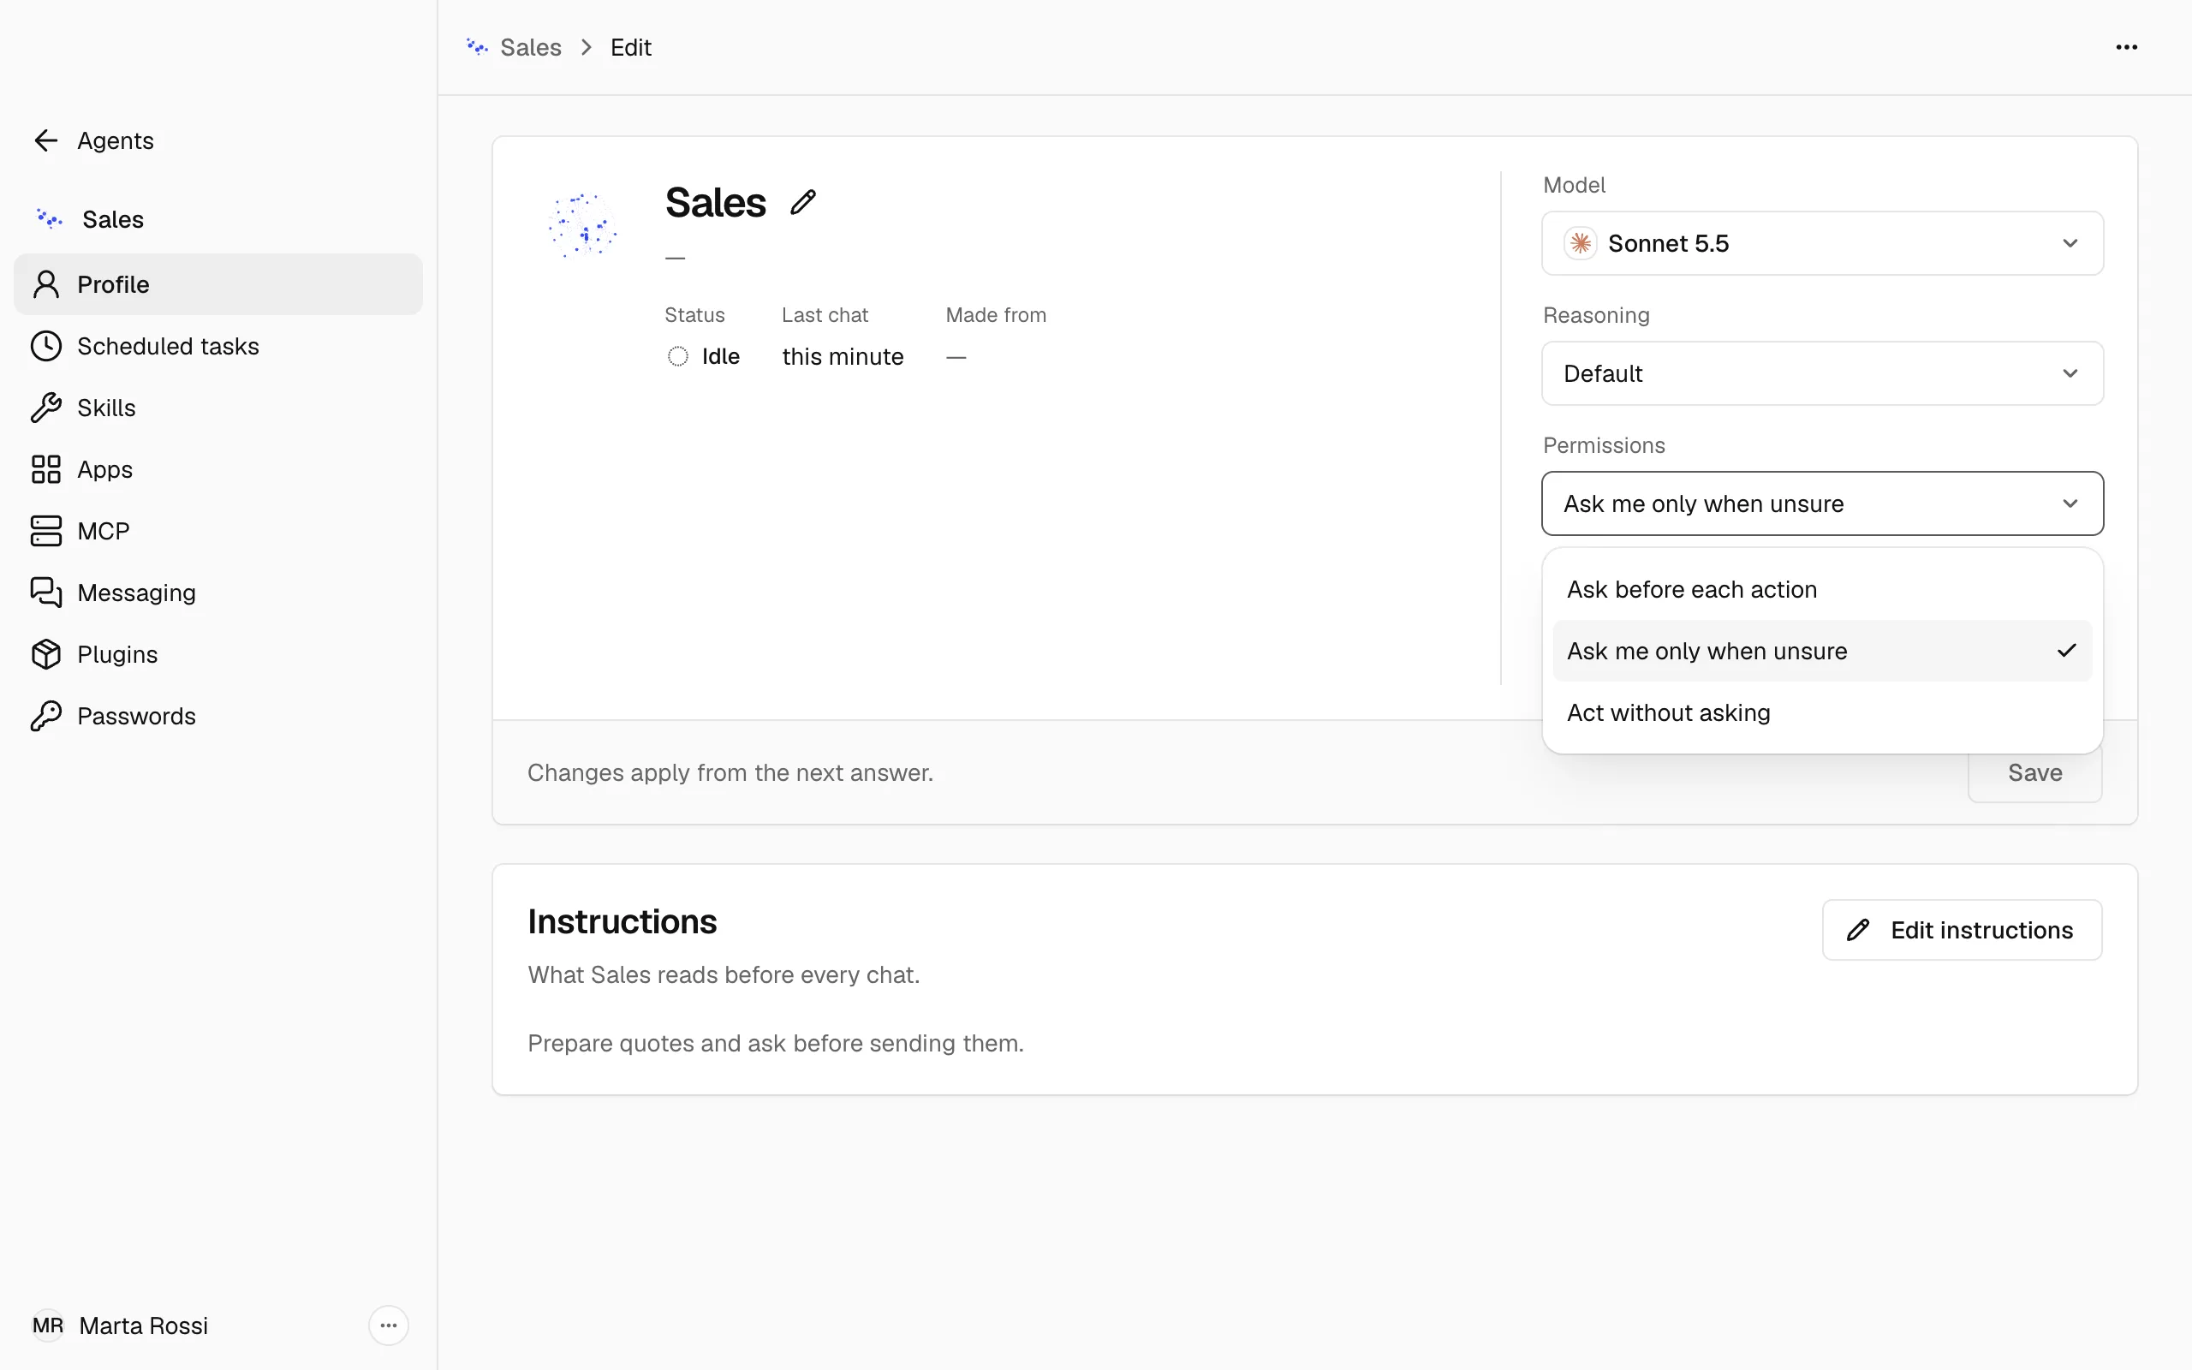The width and height of the screenshot is (2192, 1370).
Task: Click the Agents back link text
Action: (116, 140)
